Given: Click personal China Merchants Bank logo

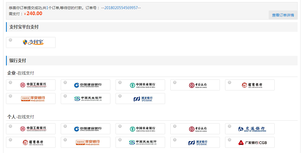Looking at the screenshot, I should (33, 143).
